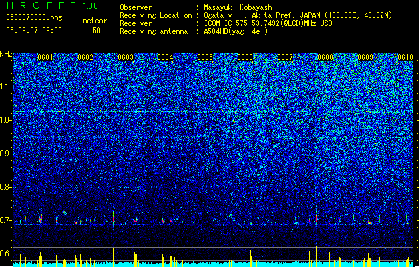Click the 1.0.0 version number
This screenshot has height=267, width=420.
(x=90, y=5)
